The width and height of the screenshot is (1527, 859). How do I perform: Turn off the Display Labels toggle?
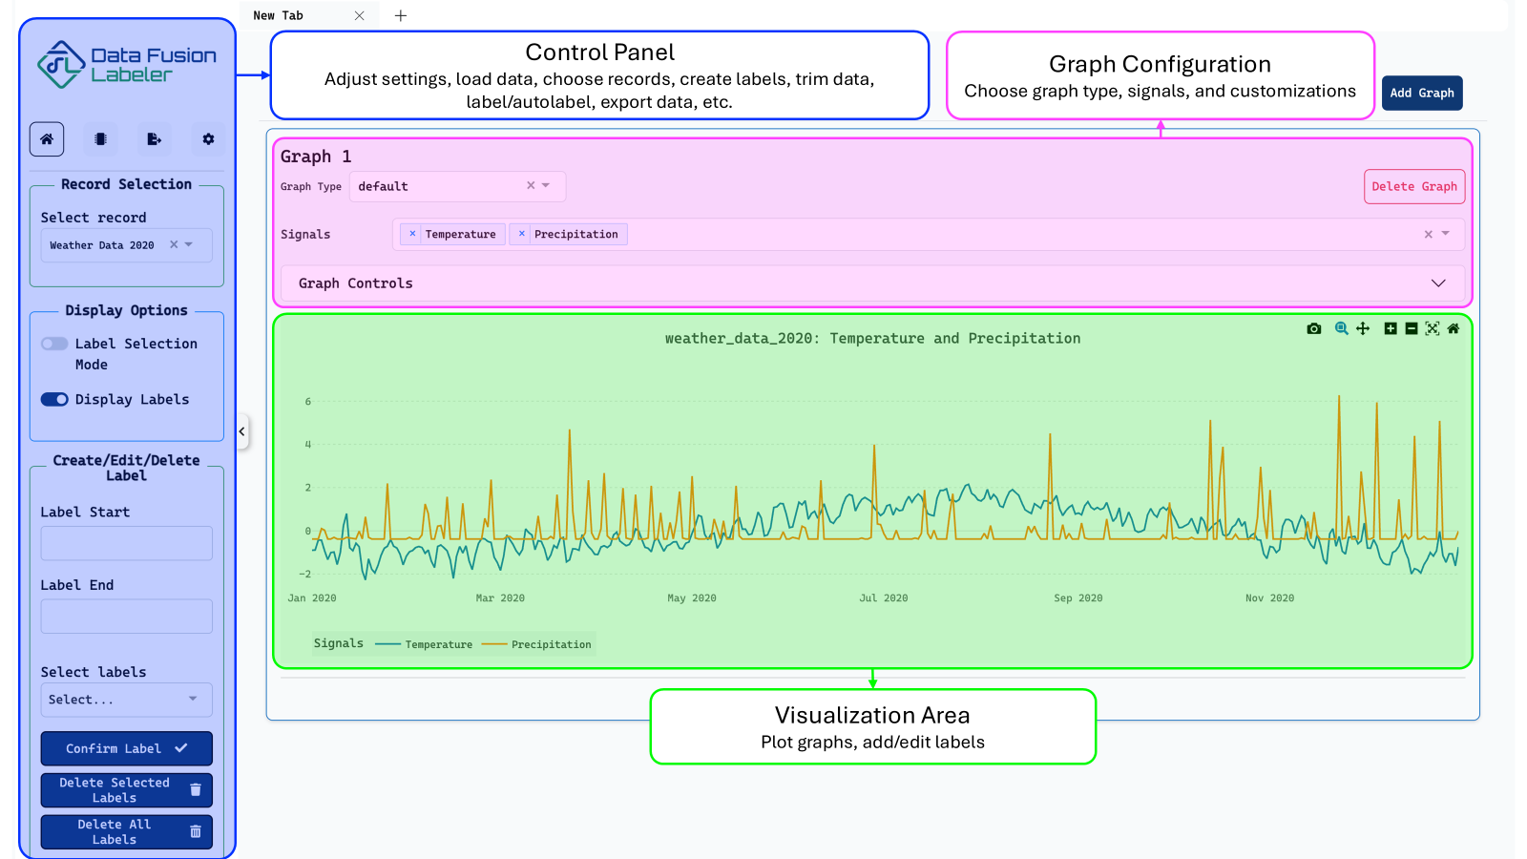click(54, 399)
